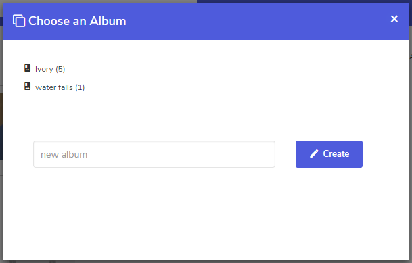
Task: Click the dimmed page edge left of dialog
Action: coord(1,131)
